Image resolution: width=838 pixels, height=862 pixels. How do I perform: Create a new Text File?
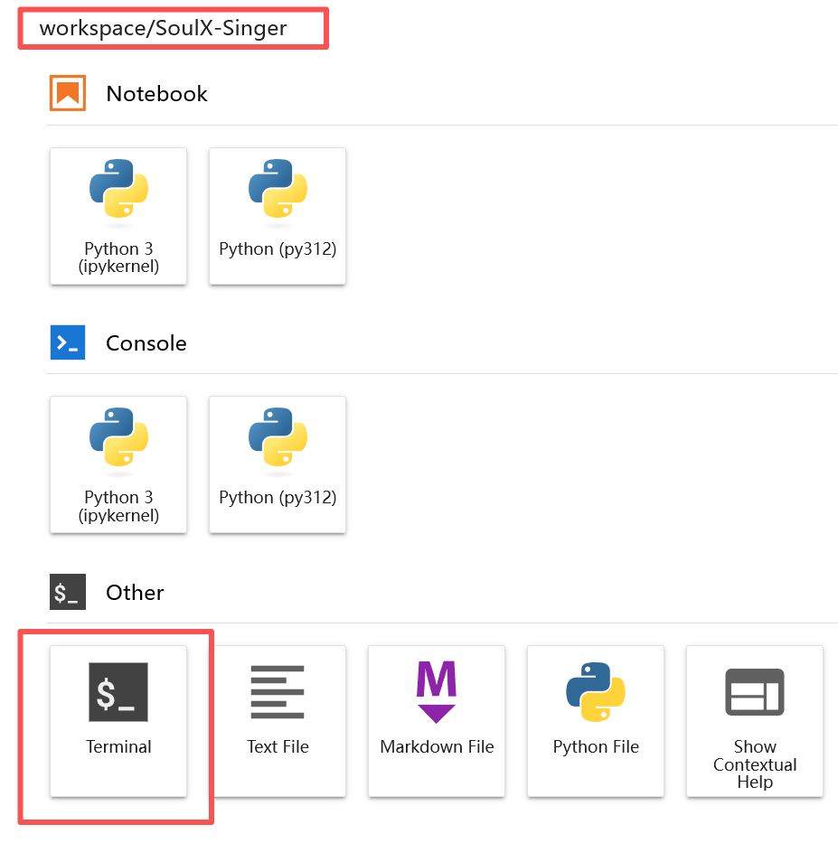pos(278,718)
